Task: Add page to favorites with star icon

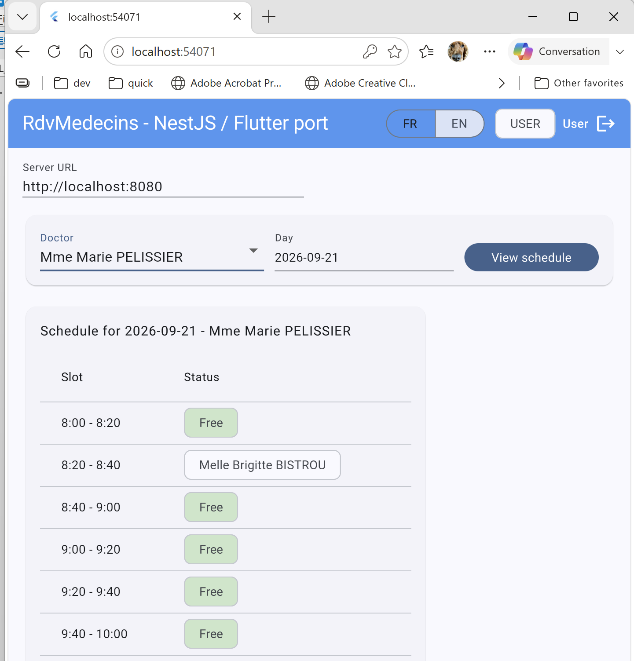Action: tap(395, 51)
